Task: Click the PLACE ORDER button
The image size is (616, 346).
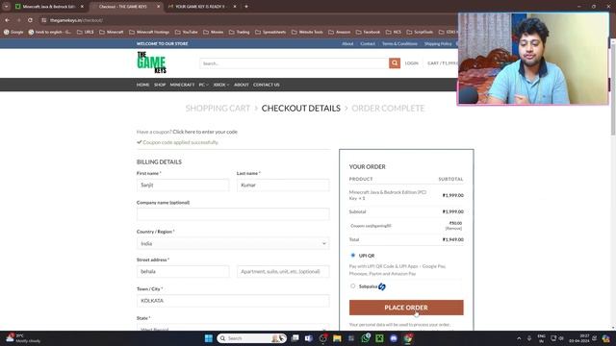Action: click(406, 308)
